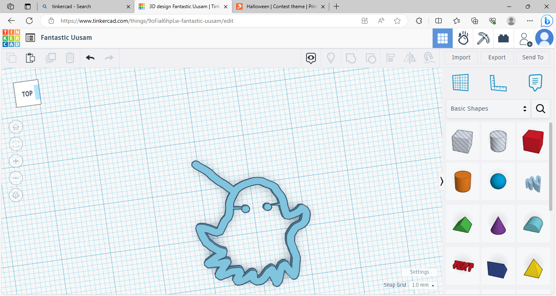Click the Delete trash icon
Image resolution: width=556 pixels, height=296 pixels.
(70, 58)
